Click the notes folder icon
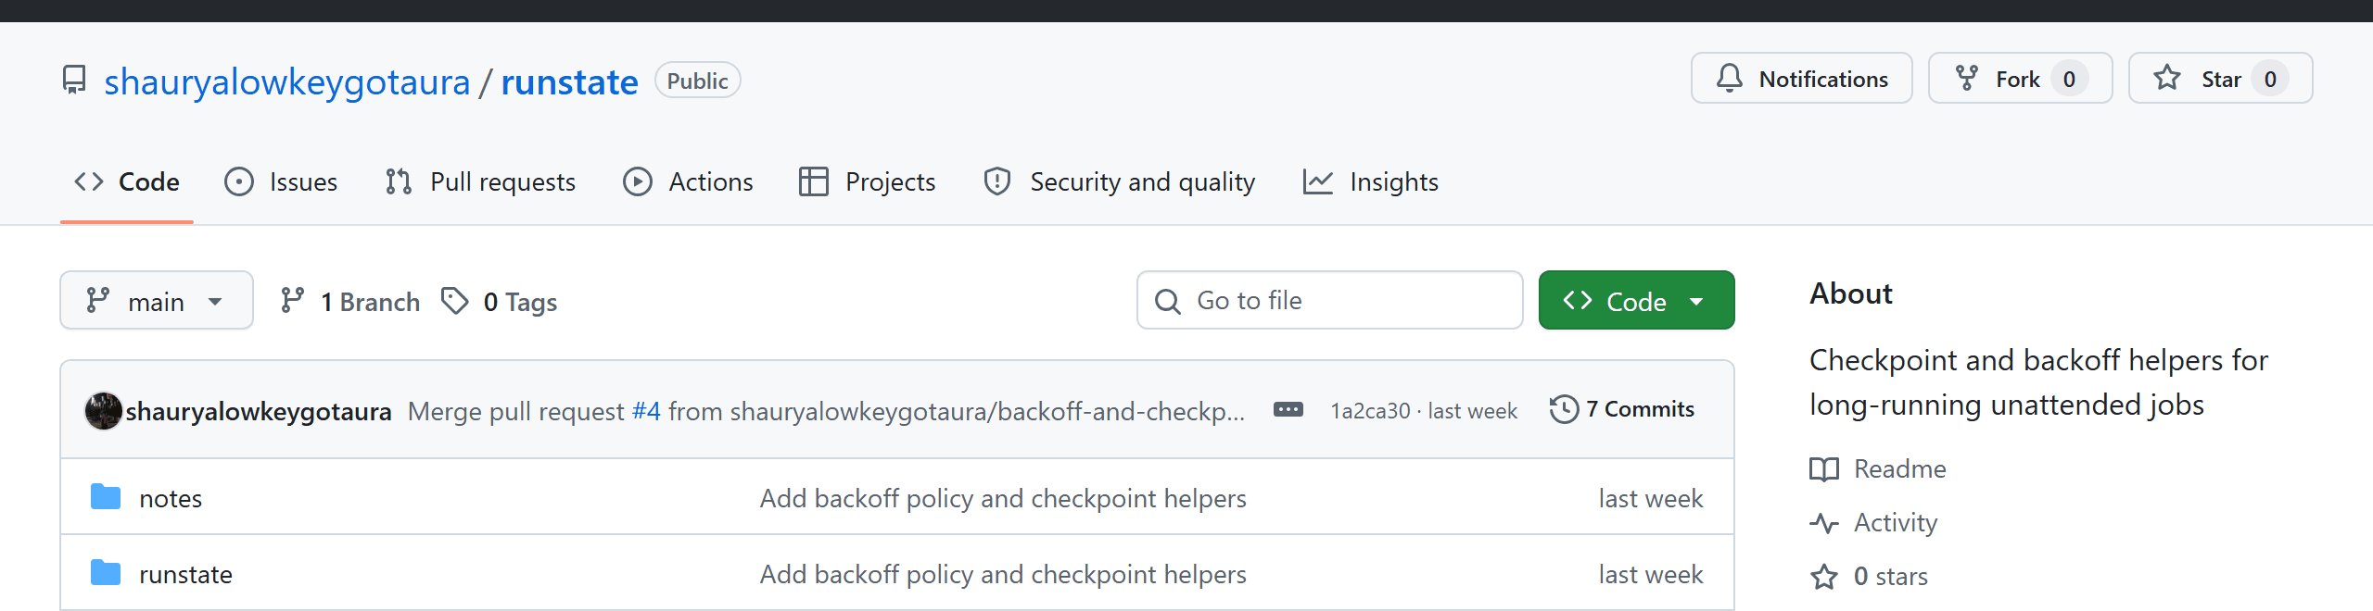Image resolution: width=2373 pixels, height=611 pixels. [x=106, y=497]
